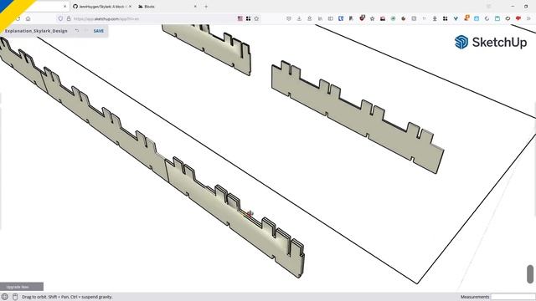This screenshot has width=536, height=301.
Task: Open the browser Downloads icon
Action: click(x=299, y=18)
